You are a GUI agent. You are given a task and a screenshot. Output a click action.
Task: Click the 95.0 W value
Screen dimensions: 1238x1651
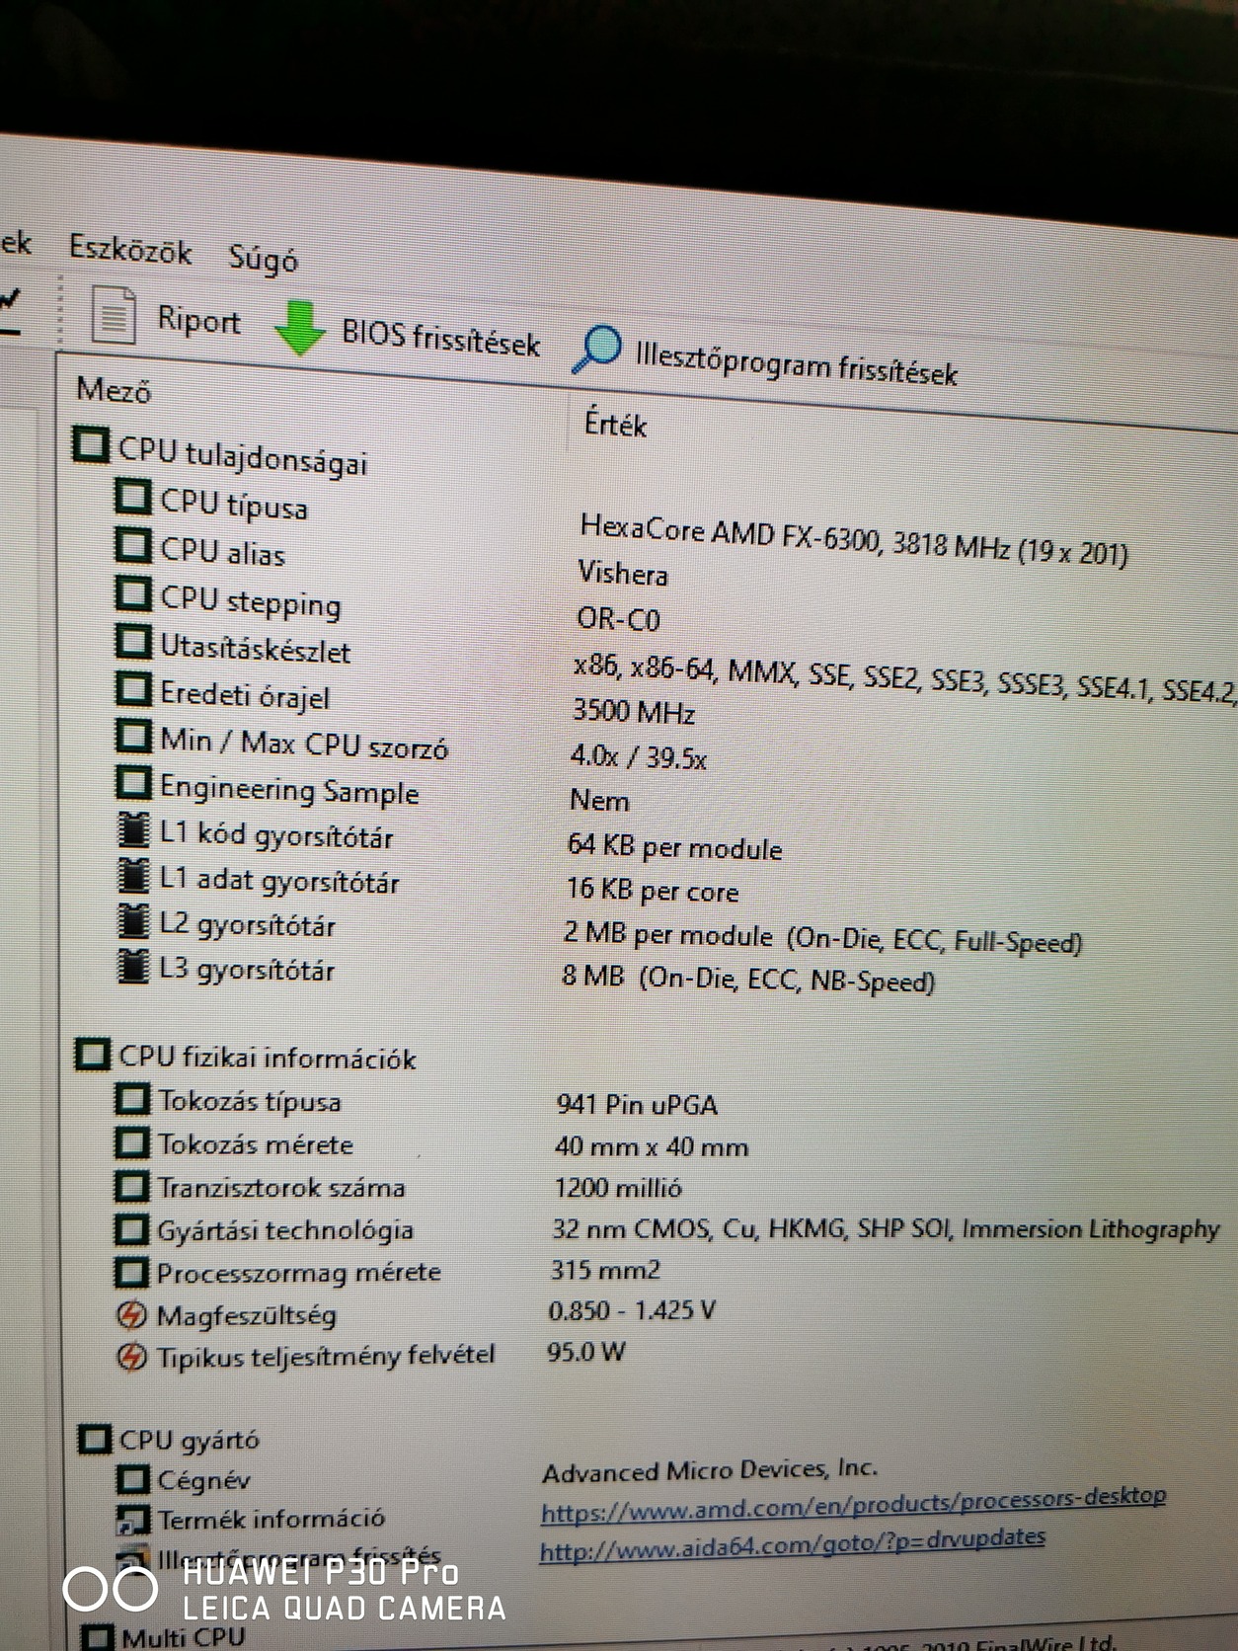pos(586,1351)
